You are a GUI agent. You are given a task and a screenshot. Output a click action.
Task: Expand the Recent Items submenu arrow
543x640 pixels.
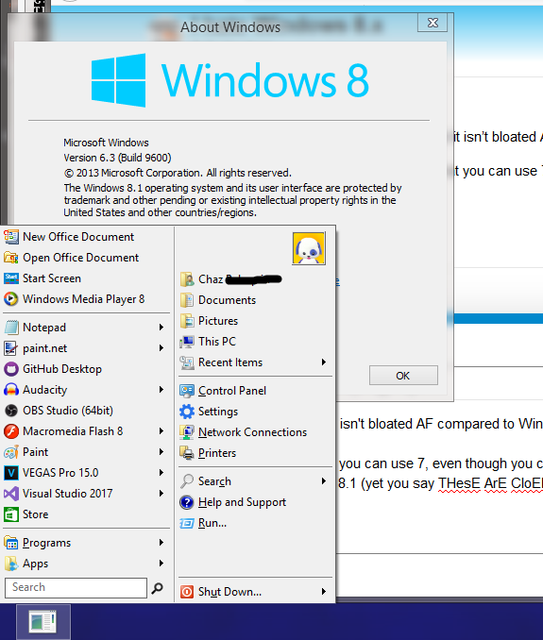click(x=324, y=362)
